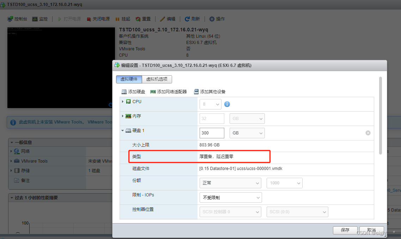Viewport: 401px width, 239px height.
Task: Click the CPU info icon
Action: click(x=227, y=104)
